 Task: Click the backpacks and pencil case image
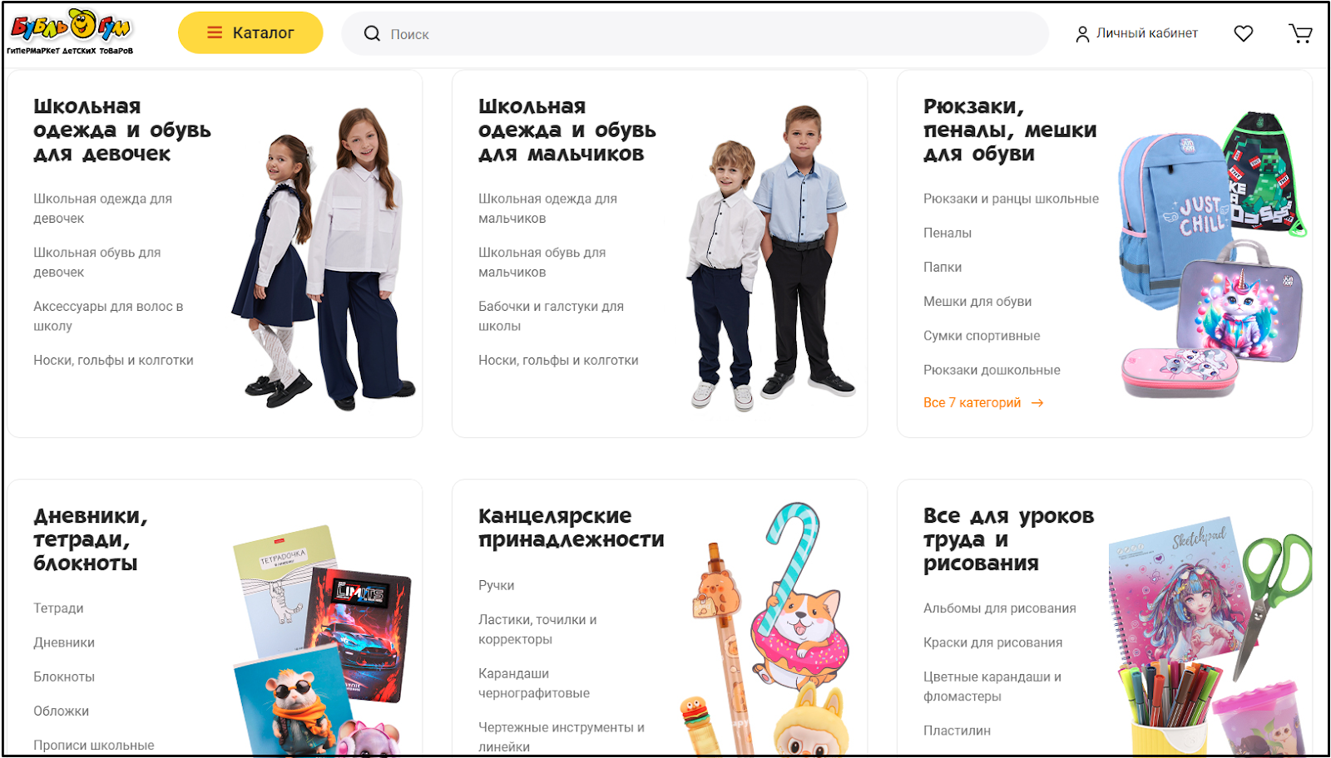[1212, 253]
